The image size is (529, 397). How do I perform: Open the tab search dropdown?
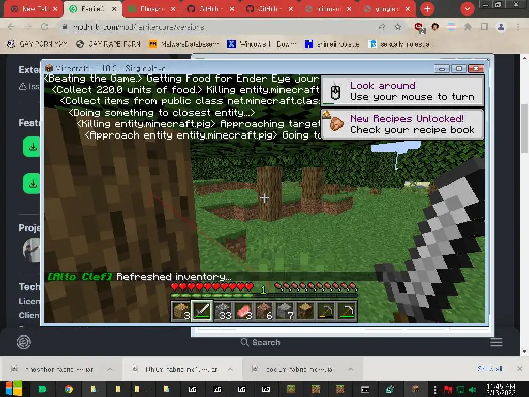(467, 9)
